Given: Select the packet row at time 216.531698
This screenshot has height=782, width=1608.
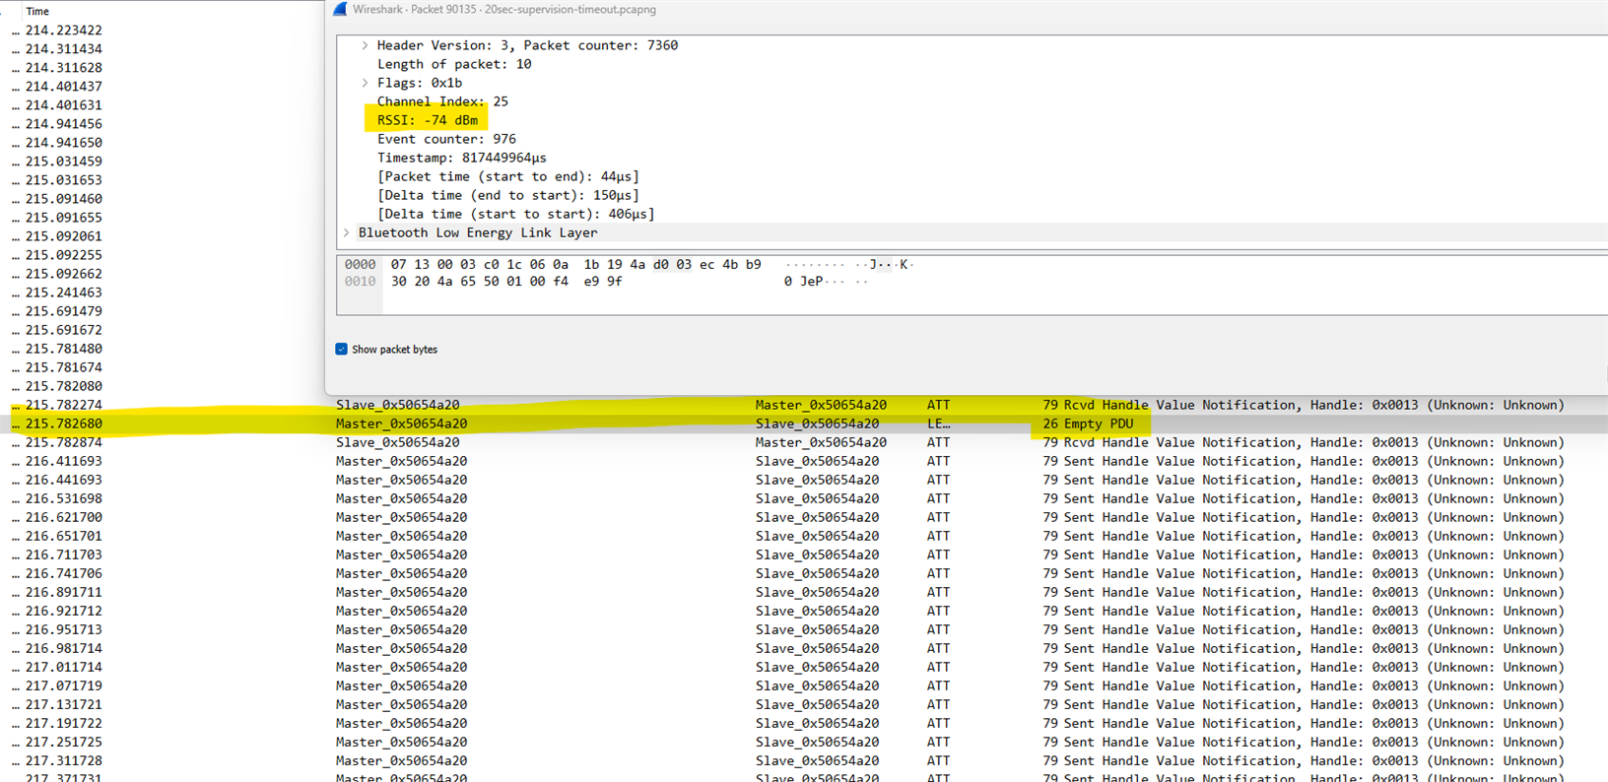Looking at the screenshot, I should pyautogui.click(x=804, y=498).
